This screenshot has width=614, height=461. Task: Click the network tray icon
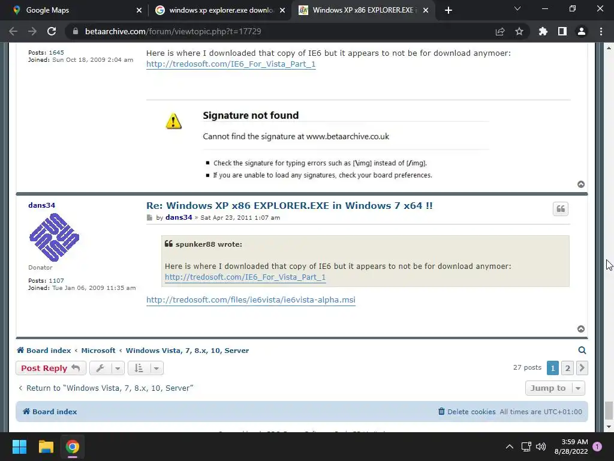526,447
